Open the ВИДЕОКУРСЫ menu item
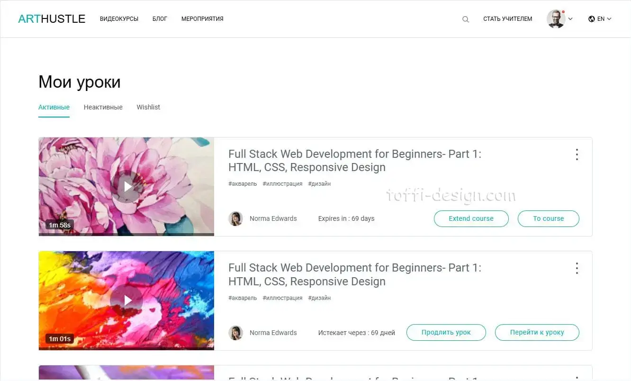This screenshot has height=381, width=631. point(119,19)
